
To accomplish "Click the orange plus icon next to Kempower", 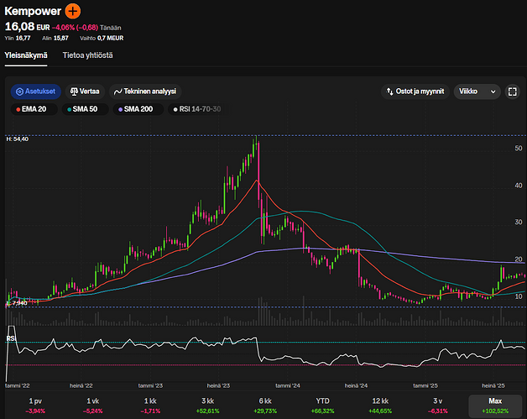I will click(x=74, y=12).
